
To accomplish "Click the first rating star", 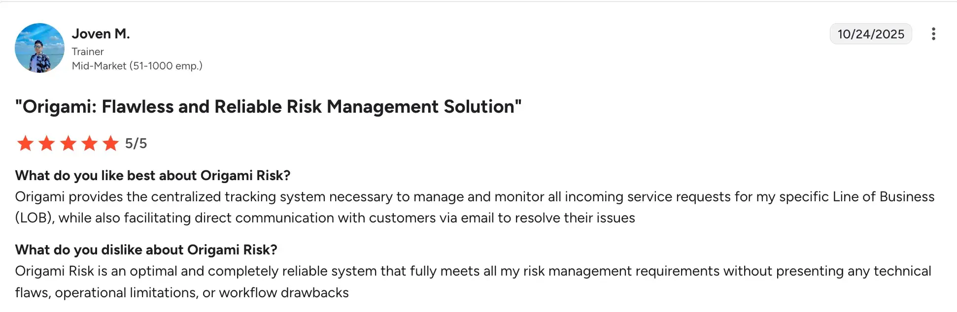I will (25, 144).
